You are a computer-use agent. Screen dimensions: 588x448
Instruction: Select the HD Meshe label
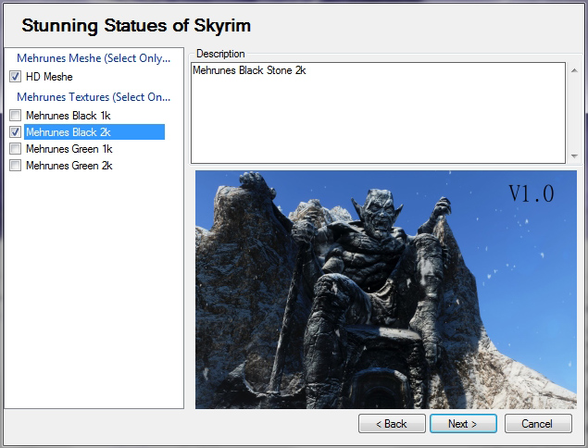[49, 77]
